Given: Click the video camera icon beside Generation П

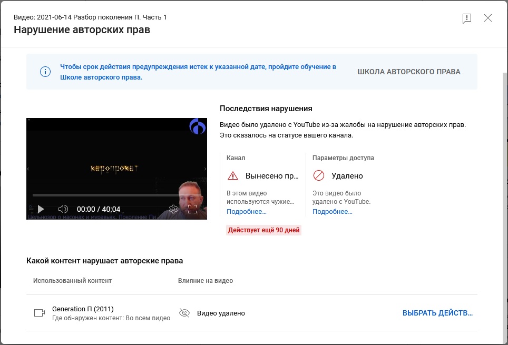Looking at the screenshot, I should [40, 313].
